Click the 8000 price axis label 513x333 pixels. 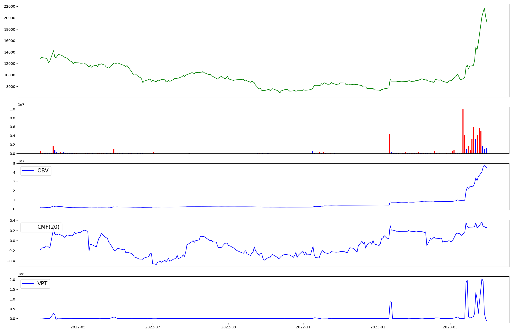pyautogui.click(x=11, y=87)
